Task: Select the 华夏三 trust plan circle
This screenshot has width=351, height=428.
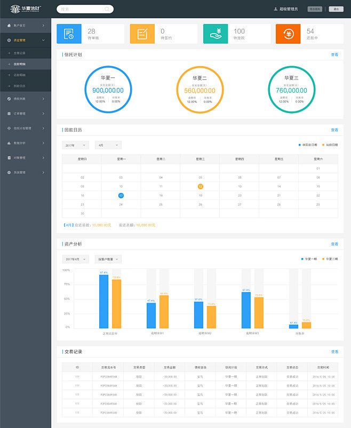Action: (292, 90)
